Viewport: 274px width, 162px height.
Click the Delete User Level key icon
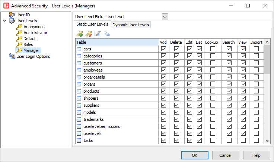[x=89, y=34]
